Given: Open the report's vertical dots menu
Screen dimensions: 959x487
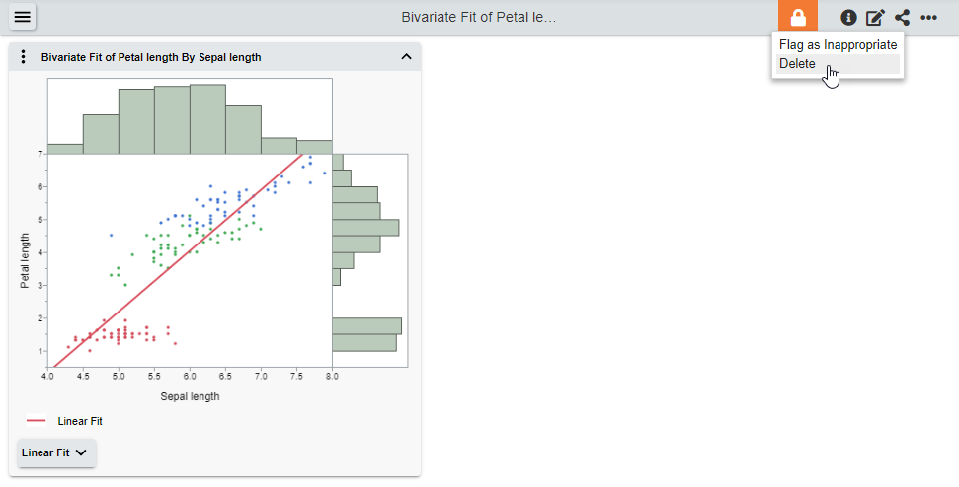Looking at the screenshot, I should (x=24, y=57).
